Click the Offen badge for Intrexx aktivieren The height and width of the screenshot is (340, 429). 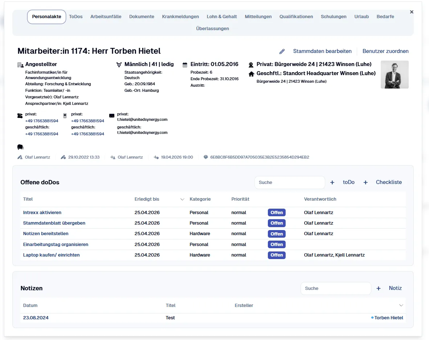pos(277,213)
